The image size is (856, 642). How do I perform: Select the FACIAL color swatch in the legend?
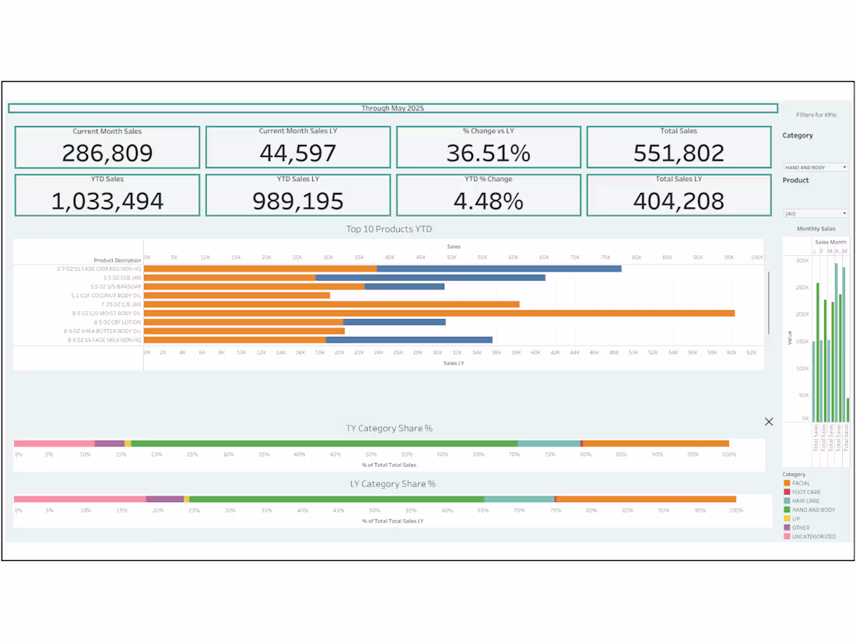(x=788, y=483)
